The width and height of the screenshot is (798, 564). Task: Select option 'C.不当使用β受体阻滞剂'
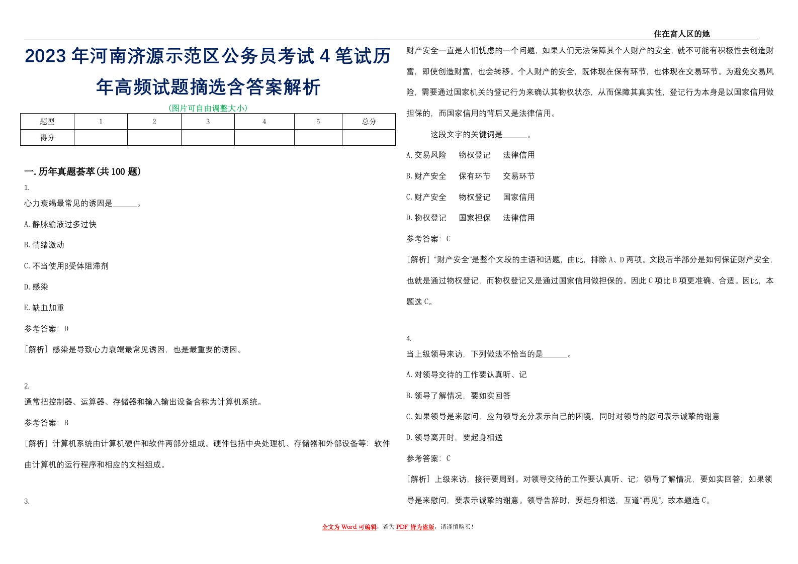coord(66,266)
